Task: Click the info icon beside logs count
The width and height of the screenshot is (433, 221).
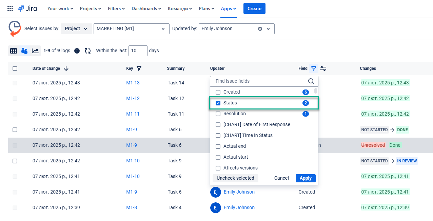Action: (x=77, y=51)
